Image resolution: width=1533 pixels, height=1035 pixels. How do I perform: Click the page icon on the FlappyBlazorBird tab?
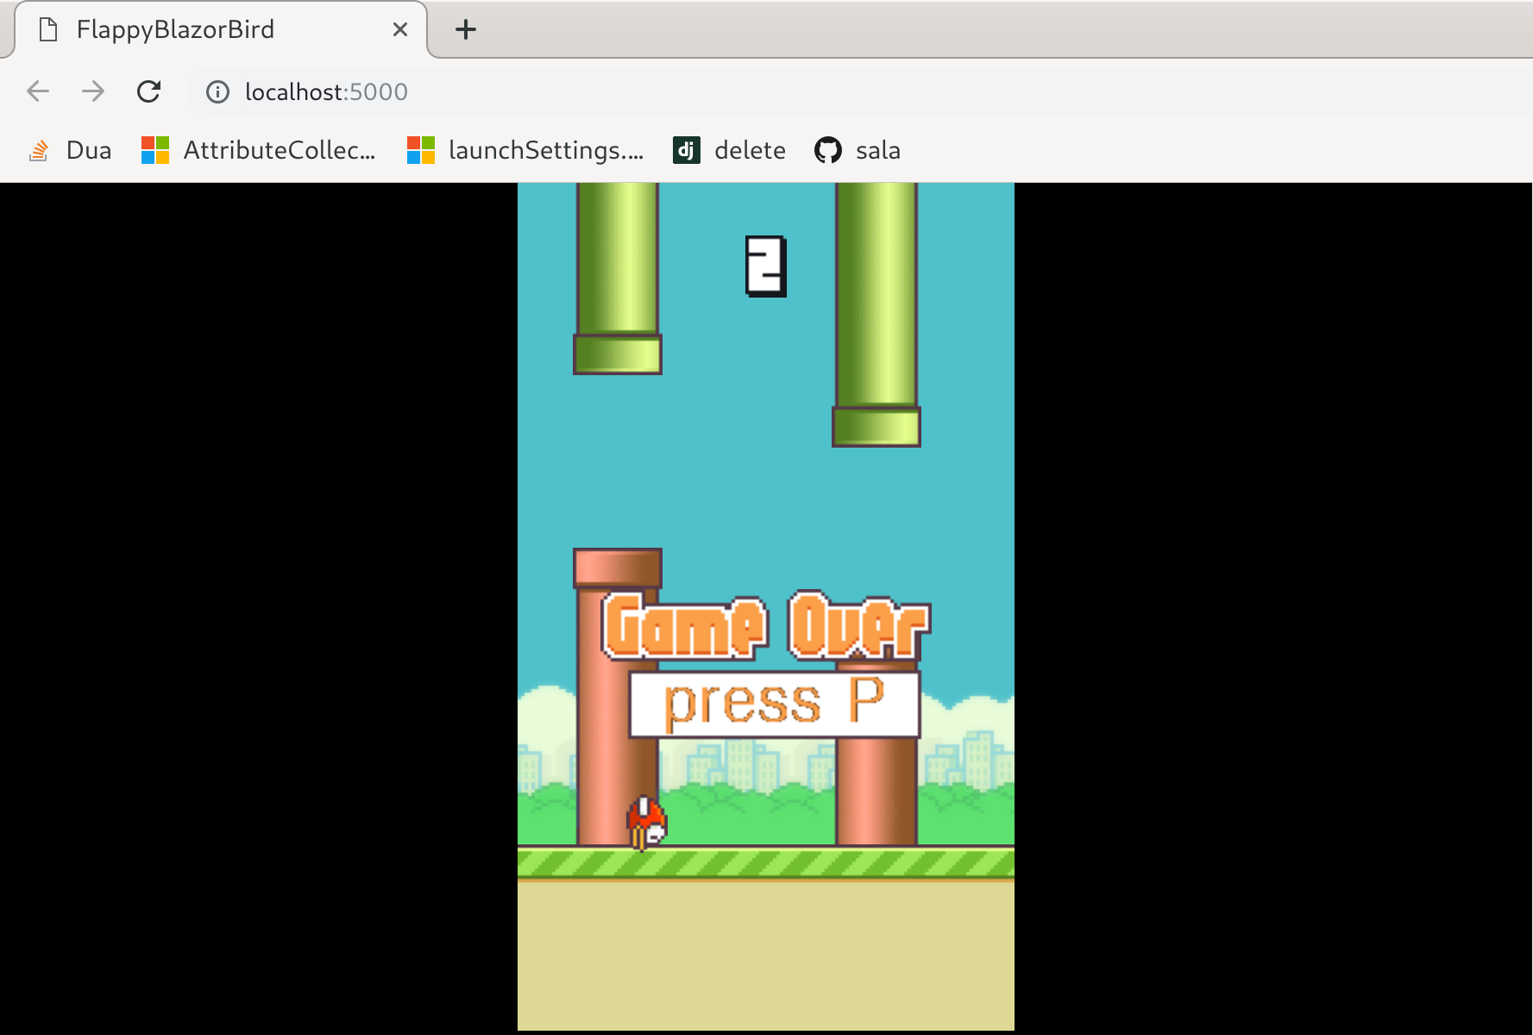click(49, 29)
